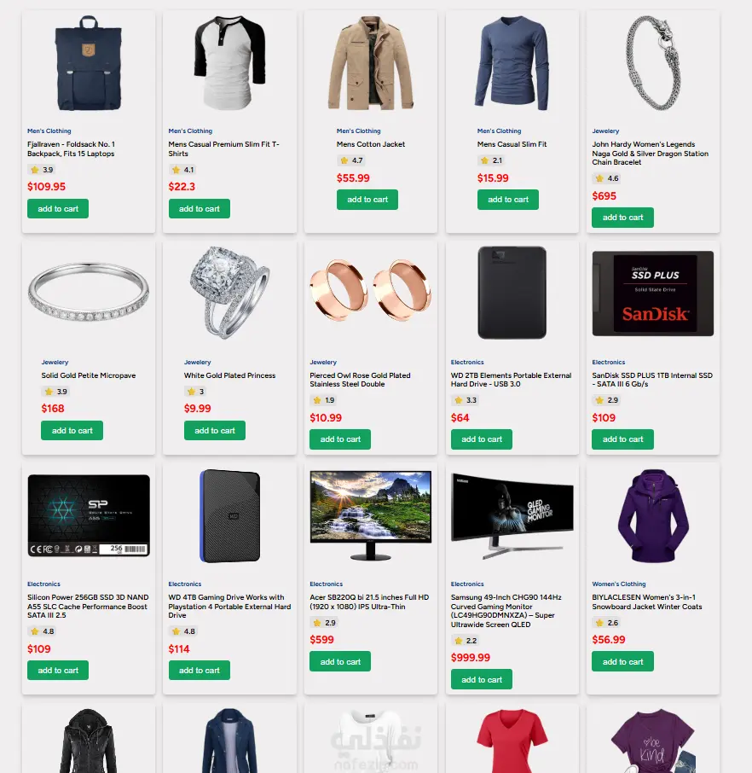Add BIYLACLESEN Snowboard Jacket to cart
752x773 pixels.
pos(622,661)
